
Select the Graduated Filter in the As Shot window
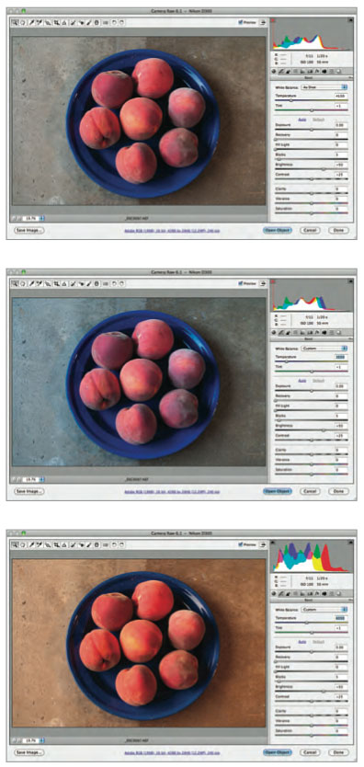coord(97,22)
